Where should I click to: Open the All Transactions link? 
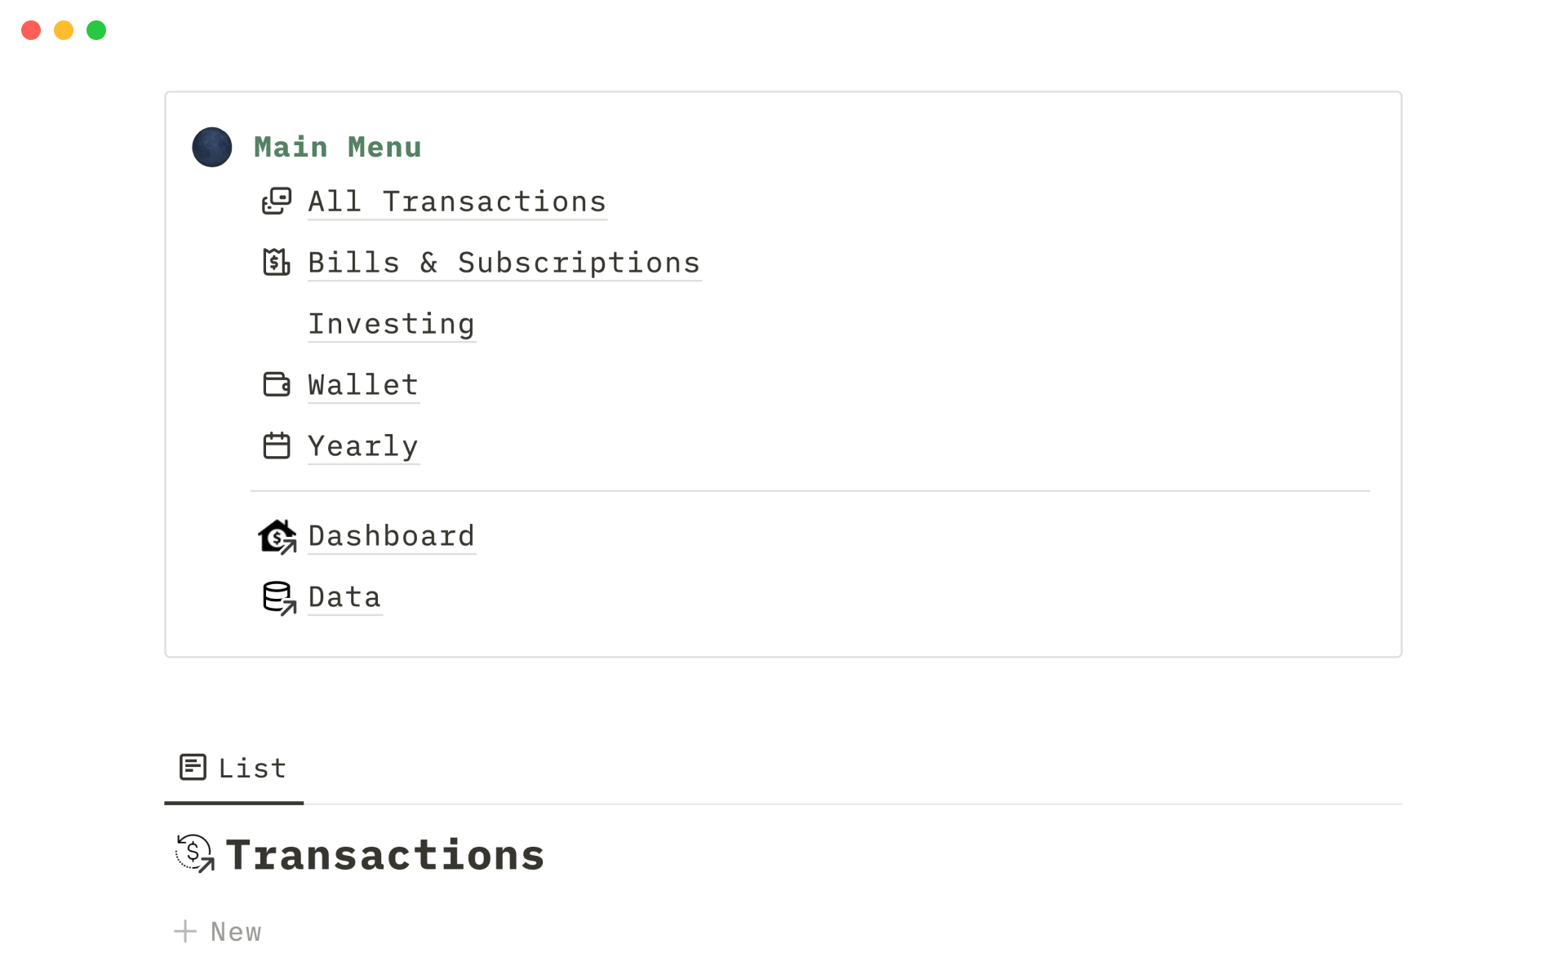pos(457,202)
